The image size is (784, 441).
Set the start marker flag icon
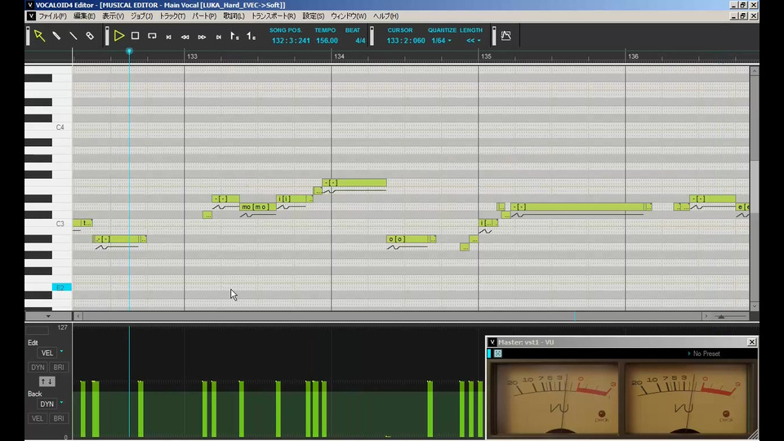tap(234, 36)
